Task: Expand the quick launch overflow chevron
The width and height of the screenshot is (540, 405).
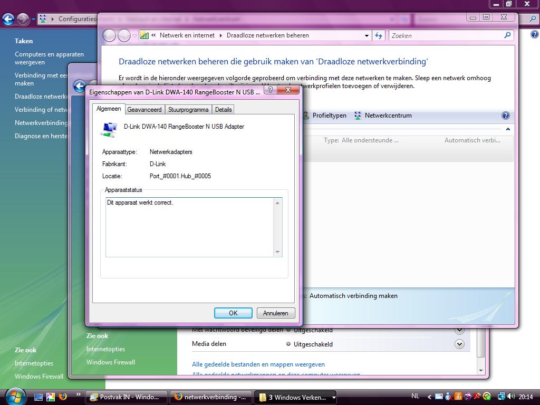Action: (79, 394)
